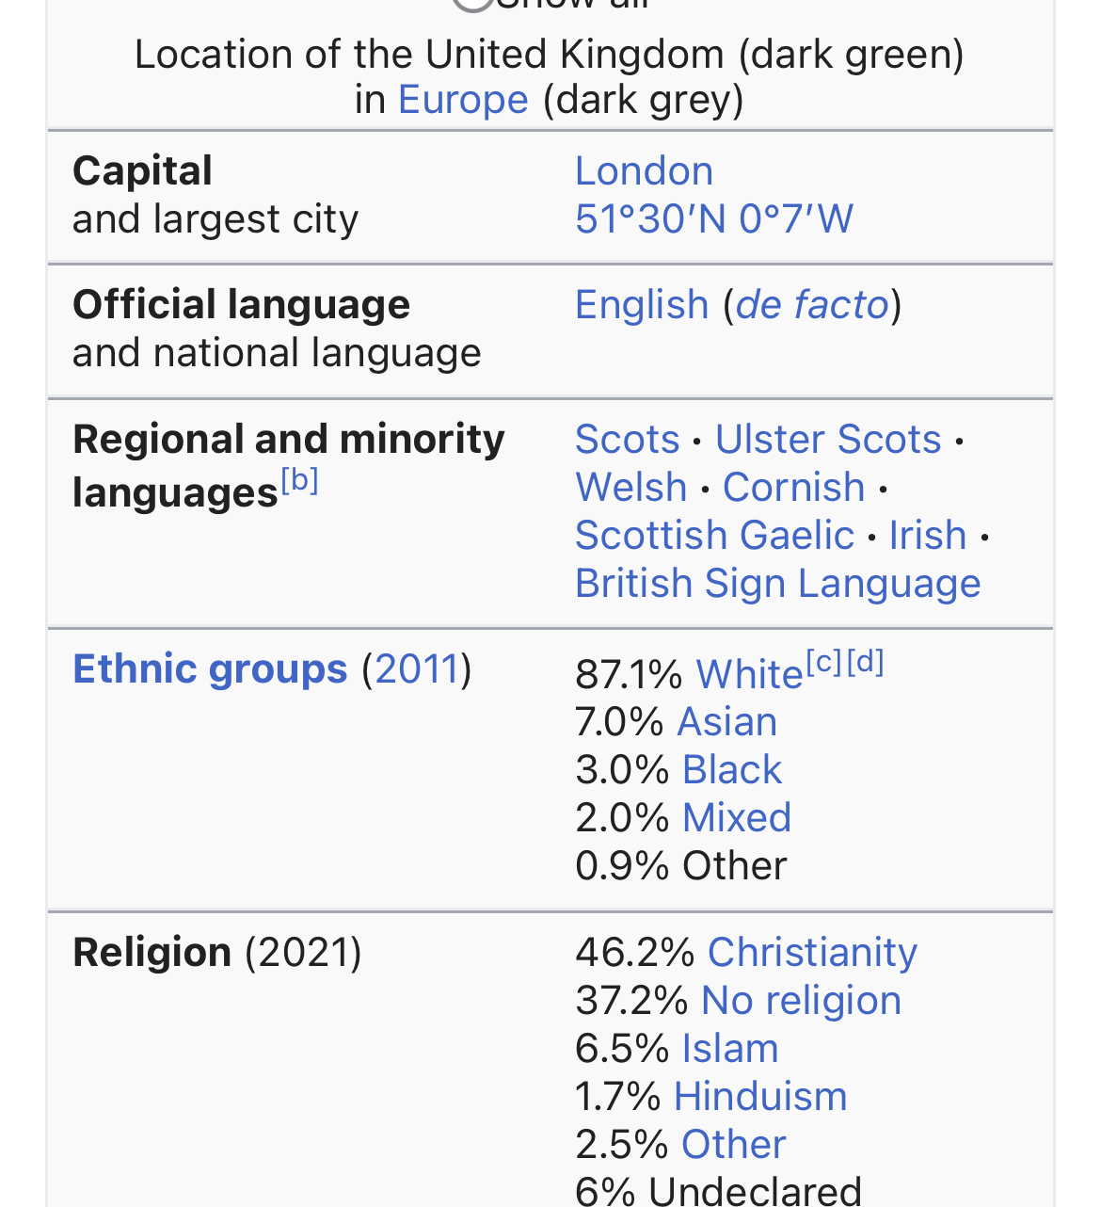Open the Christianity religion link
This screenshot has height=1207, width=1101.
click(x=812, y=953)
